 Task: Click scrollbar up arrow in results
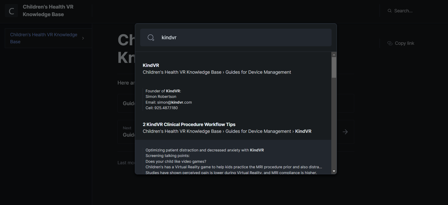pos(334,55)
